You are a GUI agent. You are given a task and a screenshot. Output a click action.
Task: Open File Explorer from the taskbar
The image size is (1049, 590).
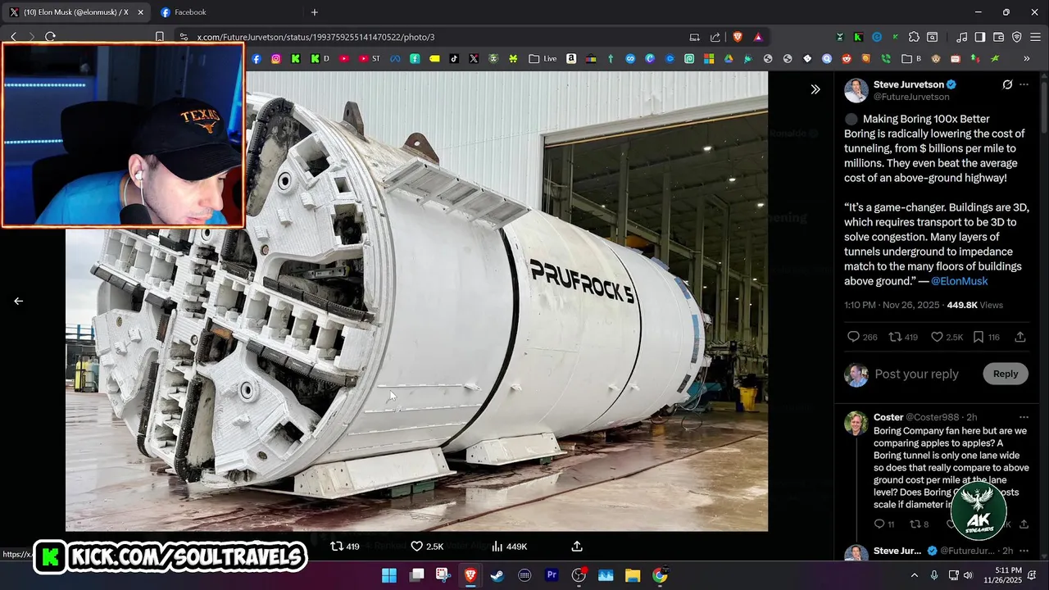633,575
